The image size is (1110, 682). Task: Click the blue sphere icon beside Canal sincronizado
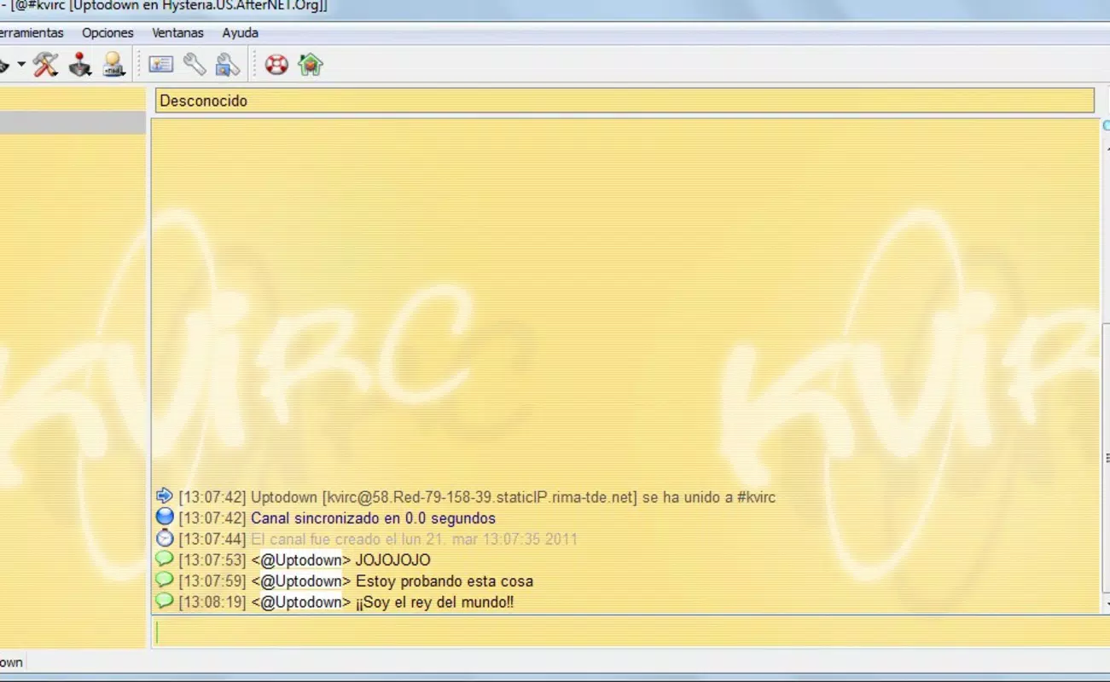click(165, 517)
